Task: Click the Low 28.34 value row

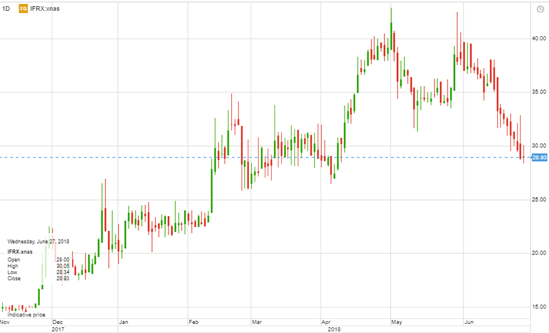Action: point(39,272)
